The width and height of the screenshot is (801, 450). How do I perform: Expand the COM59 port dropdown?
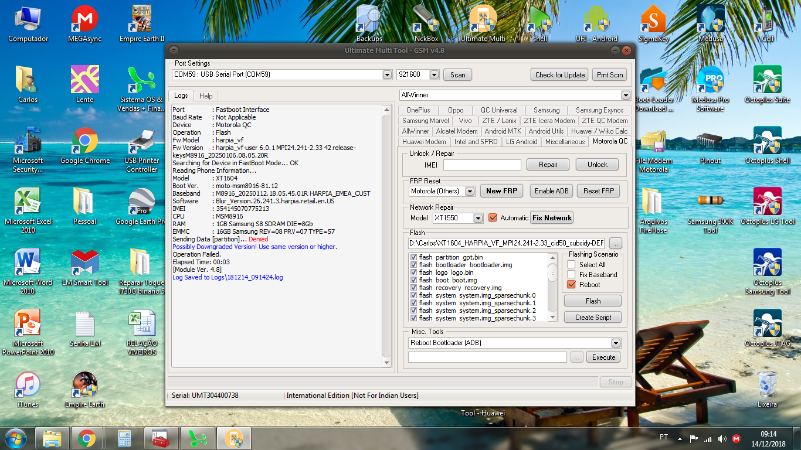(387, 74)
